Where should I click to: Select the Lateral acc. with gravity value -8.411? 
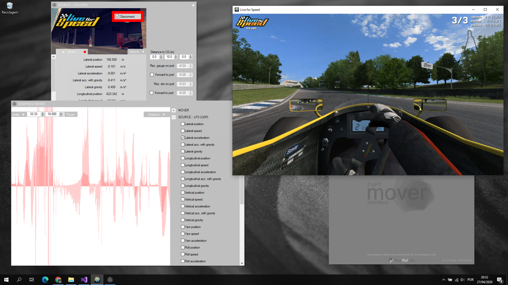click(111, 80)
